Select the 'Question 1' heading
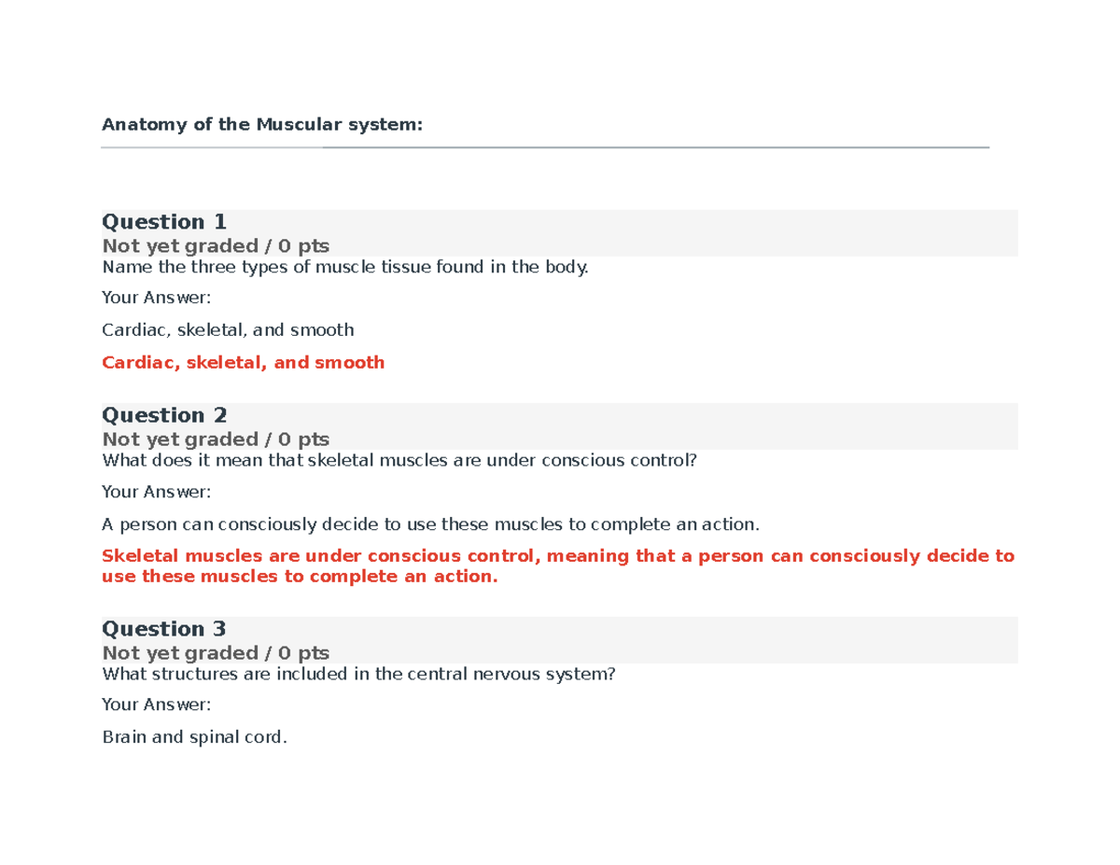This screenshot has height=865, width=1120. pyautogui.click(x=164, y=222)
